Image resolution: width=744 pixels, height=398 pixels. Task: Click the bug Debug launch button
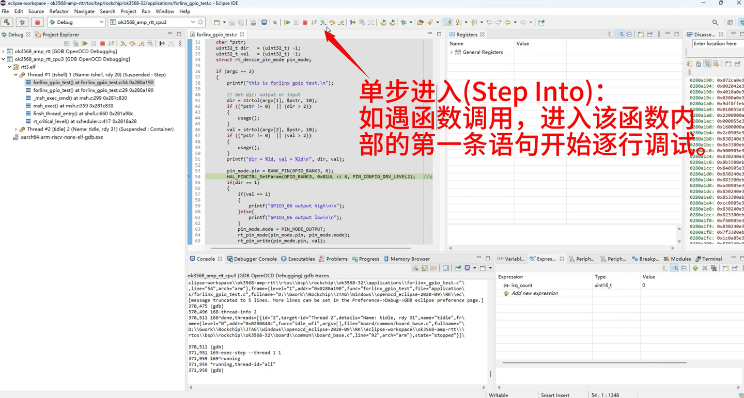click(x=22, y=22)
